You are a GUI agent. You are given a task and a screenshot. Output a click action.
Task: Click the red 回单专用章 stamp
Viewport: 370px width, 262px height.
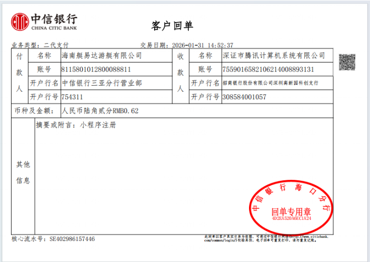coord(291,207)
